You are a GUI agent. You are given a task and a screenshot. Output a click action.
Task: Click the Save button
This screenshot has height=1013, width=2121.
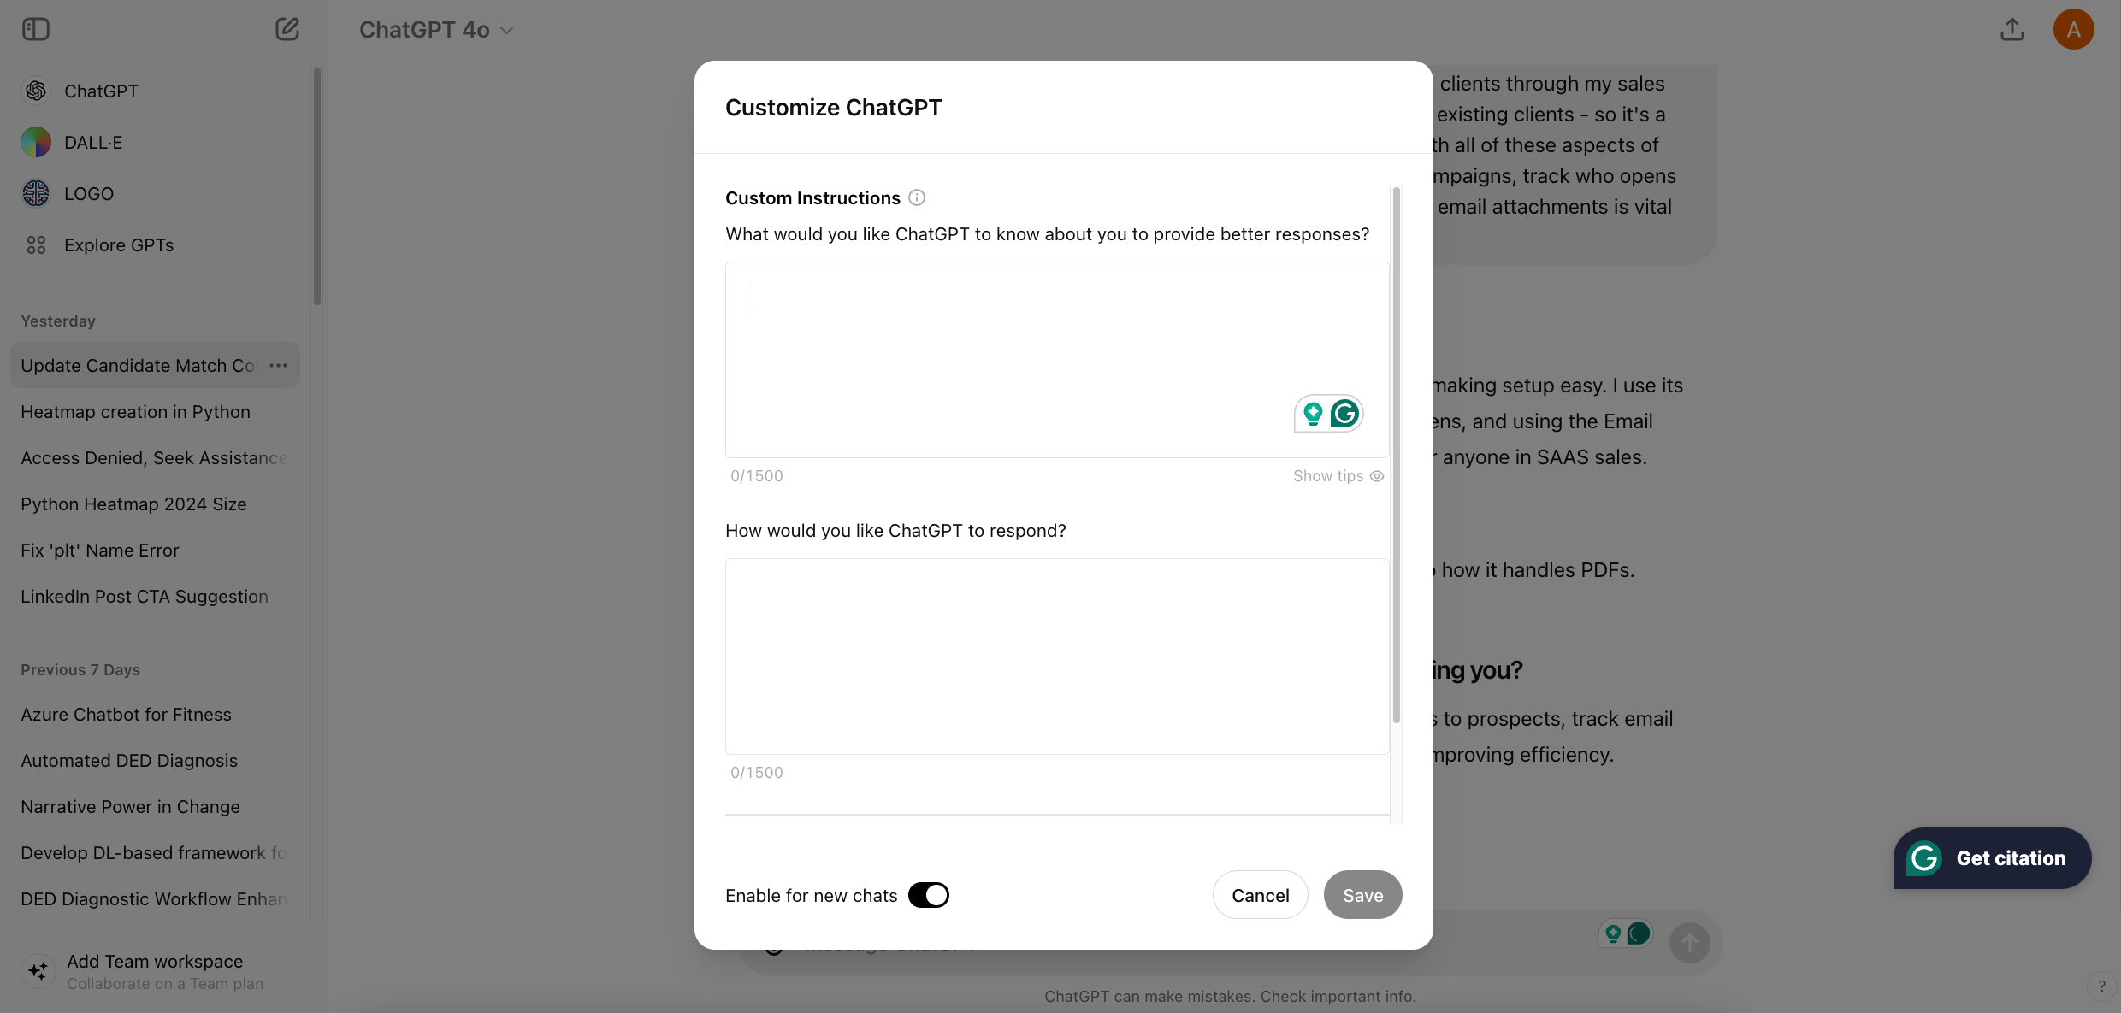(x=1362, y=895)
